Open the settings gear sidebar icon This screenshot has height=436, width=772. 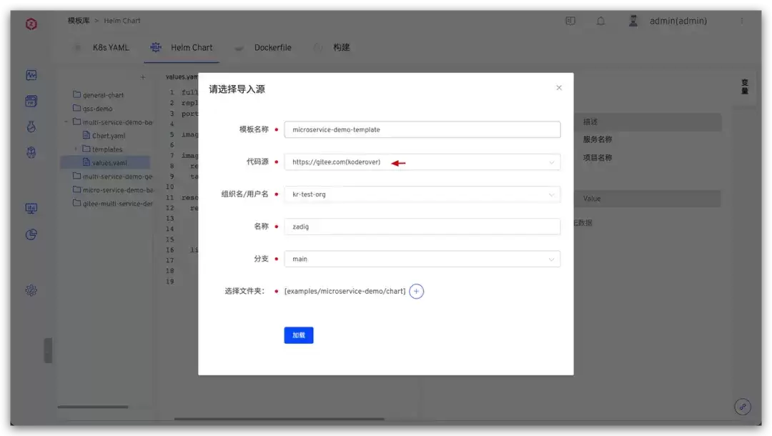tap(31, 290)
